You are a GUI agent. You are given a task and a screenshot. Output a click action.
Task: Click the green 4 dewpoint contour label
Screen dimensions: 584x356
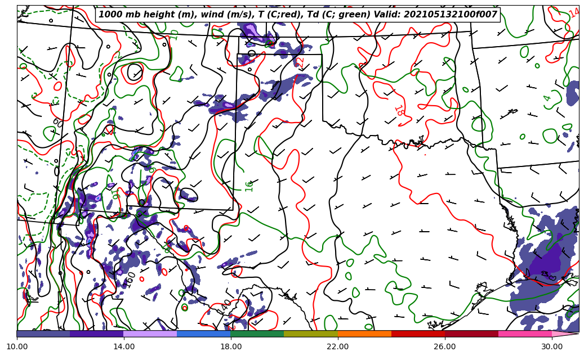tap(547, 98)
